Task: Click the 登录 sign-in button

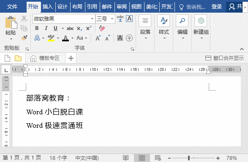Action: (x=217, y=7)
